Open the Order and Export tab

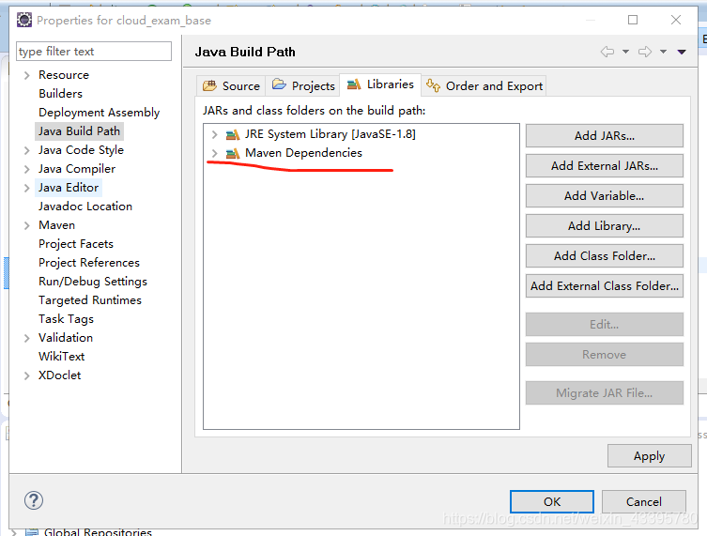(x=484, y=85)
